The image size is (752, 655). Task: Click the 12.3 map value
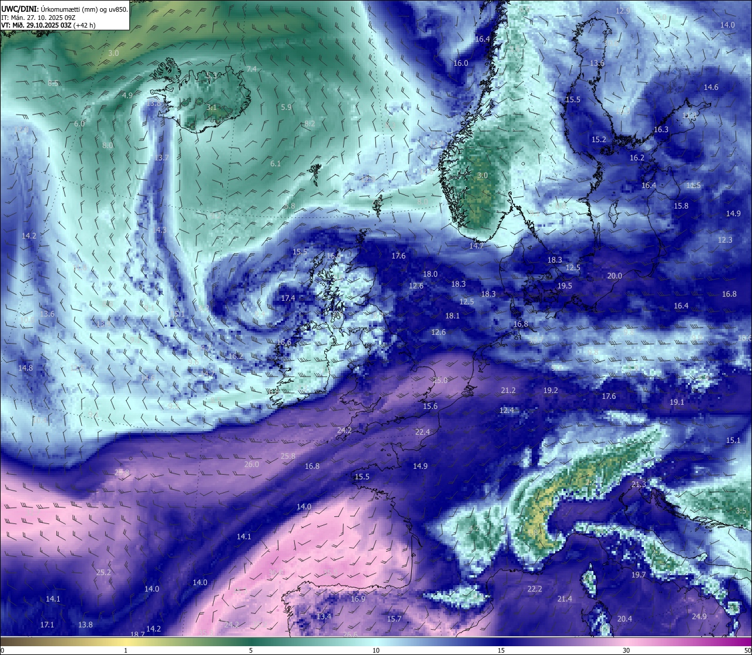pyautogui.click(x=725, y=240)
